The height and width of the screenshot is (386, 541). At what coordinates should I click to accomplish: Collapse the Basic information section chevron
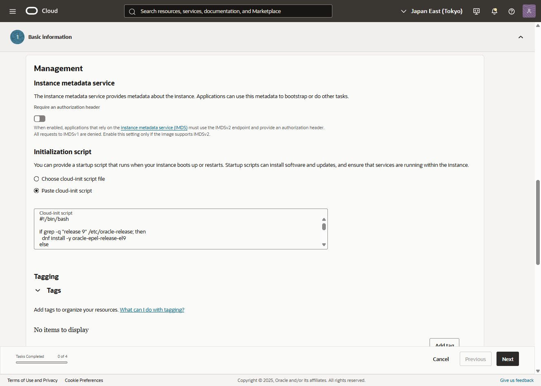(521, 37)
